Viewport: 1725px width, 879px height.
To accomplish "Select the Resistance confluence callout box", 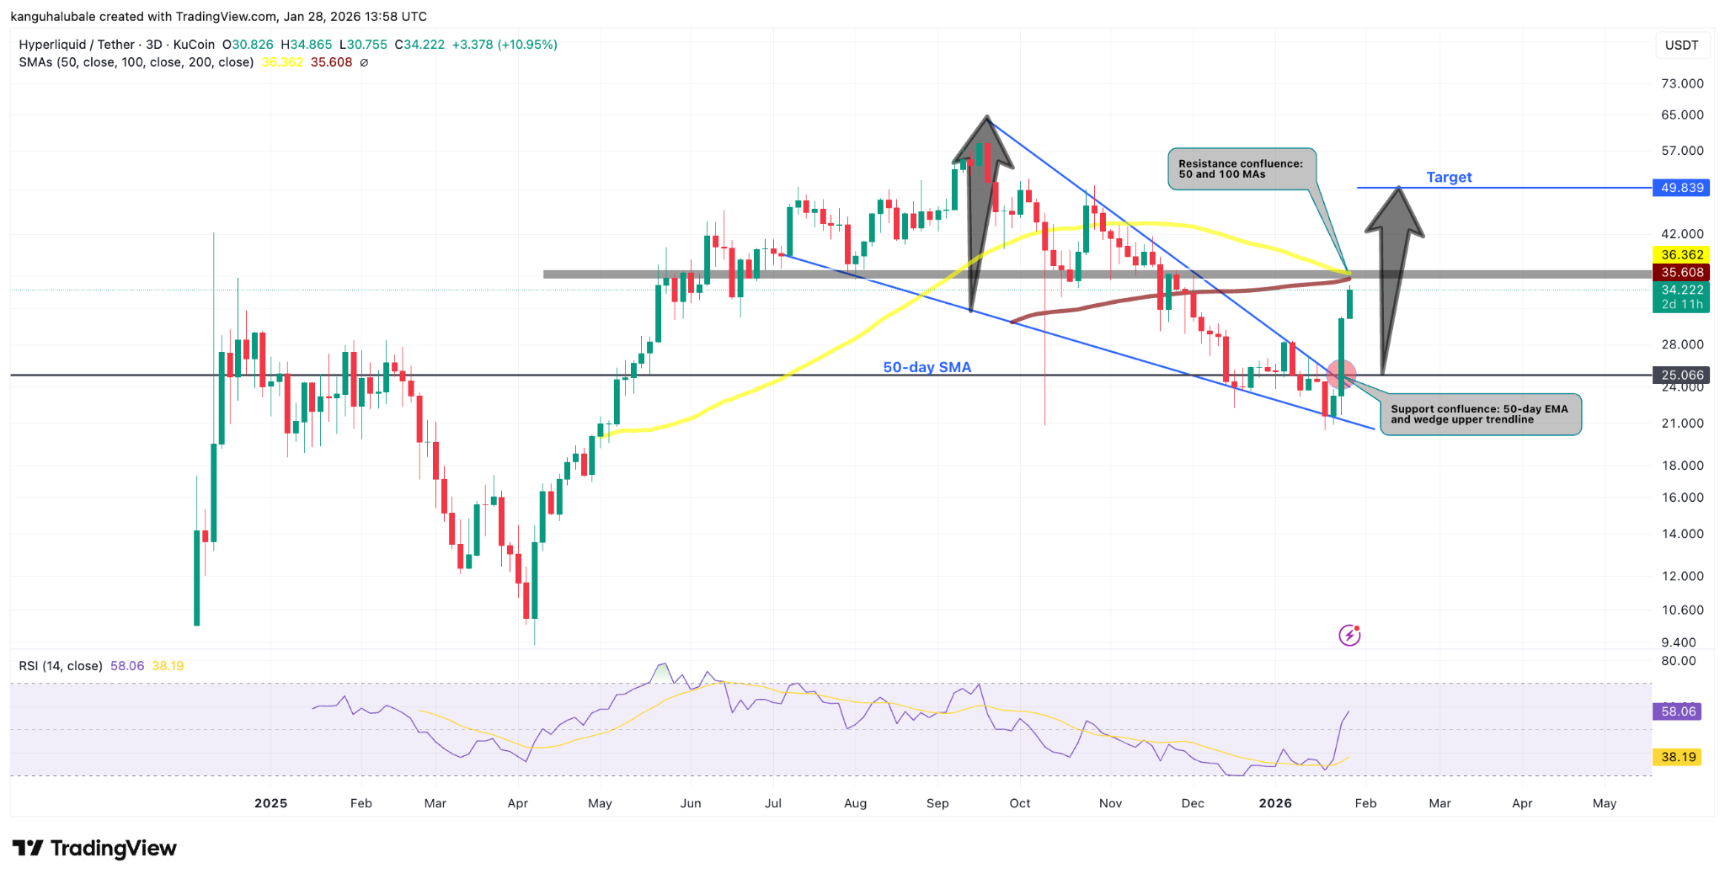I will (1241, 169).
